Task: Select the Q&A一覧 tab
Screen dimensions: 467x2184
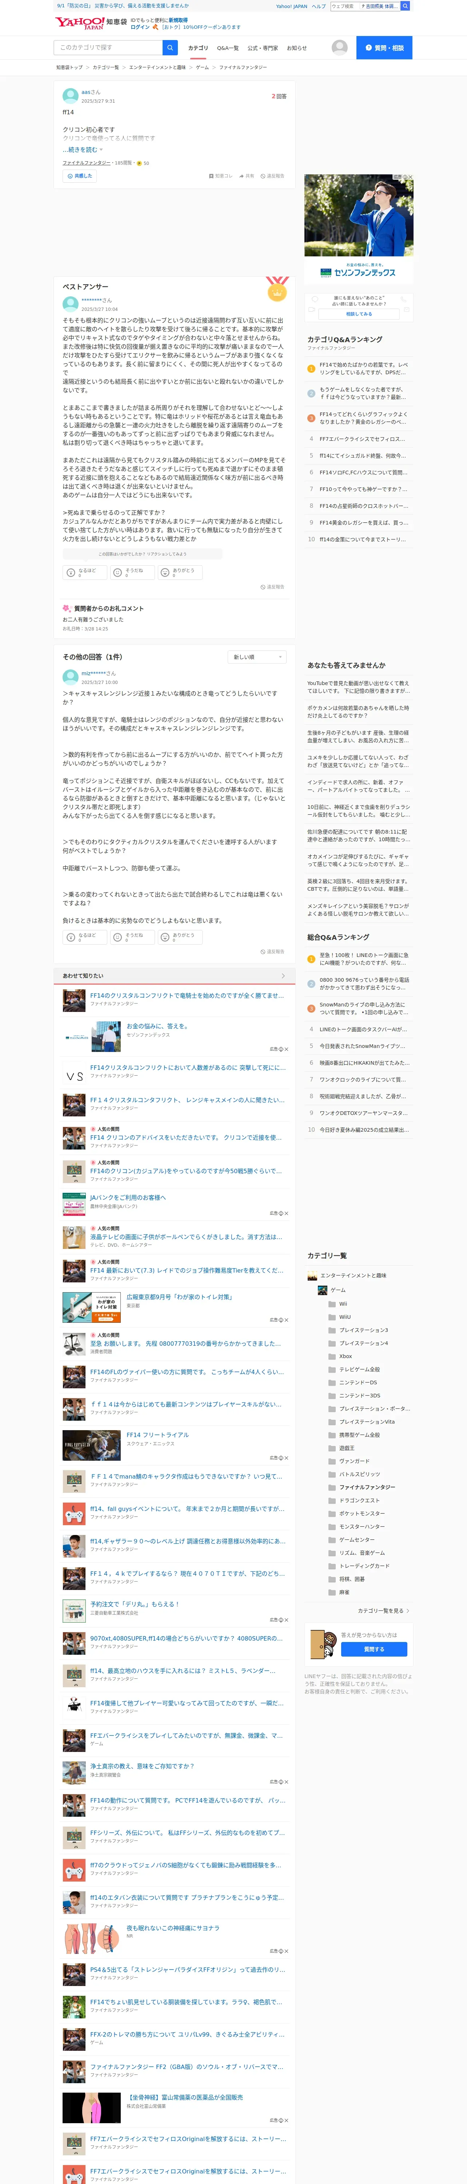Action: point(227,48)
